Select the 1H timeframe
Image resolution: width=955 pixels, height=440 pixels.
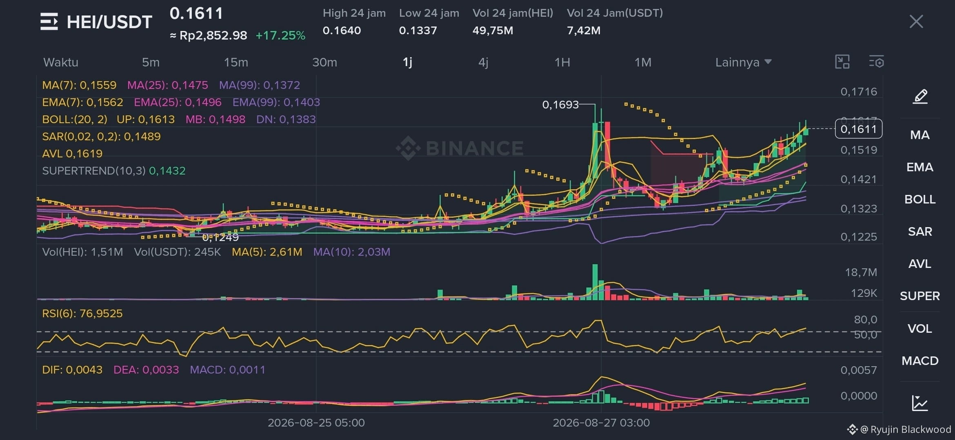coord(562,62)
